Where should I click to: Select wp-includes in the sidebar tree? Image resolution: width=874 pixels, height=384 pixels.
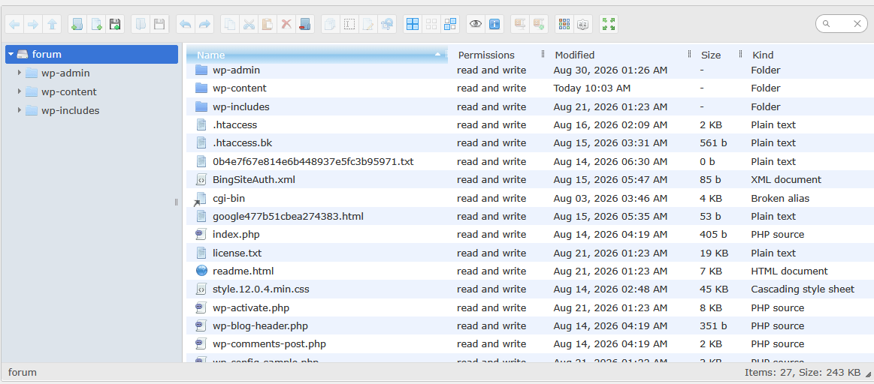pyautogui.click(x=70, y=110)
